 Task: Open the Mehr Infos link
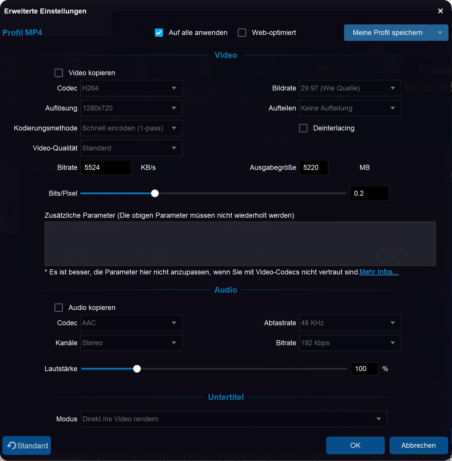[379, 272]
